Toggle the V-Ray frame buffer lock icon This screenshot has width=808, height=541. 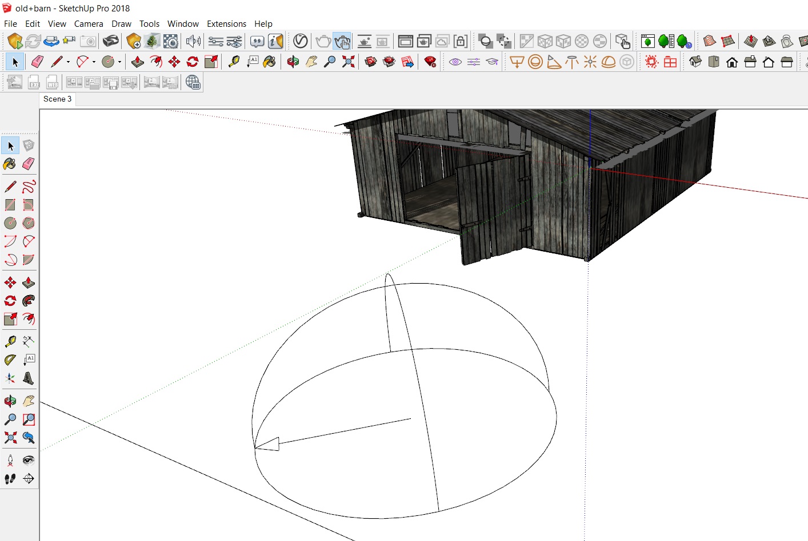[461, 41]
